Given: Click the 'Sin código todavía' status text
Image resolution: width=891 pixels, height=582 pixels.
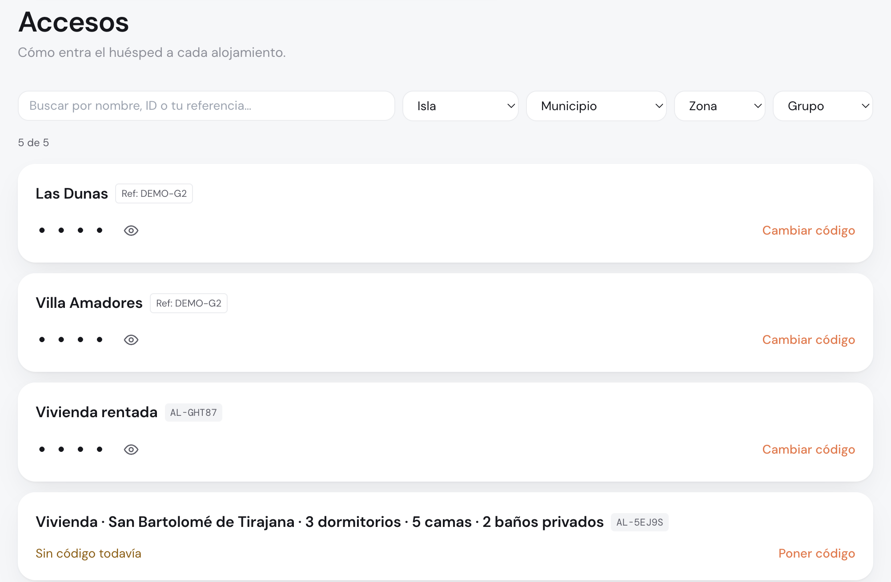Looking at the screenshot, I should [x=88, y=554].
